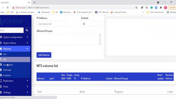Image resolution: width=176 pixels, height=99 pixels.
Task: Show more bookmarks with overflow chevron
Action: pyautogui.click(x=143, y=12)
